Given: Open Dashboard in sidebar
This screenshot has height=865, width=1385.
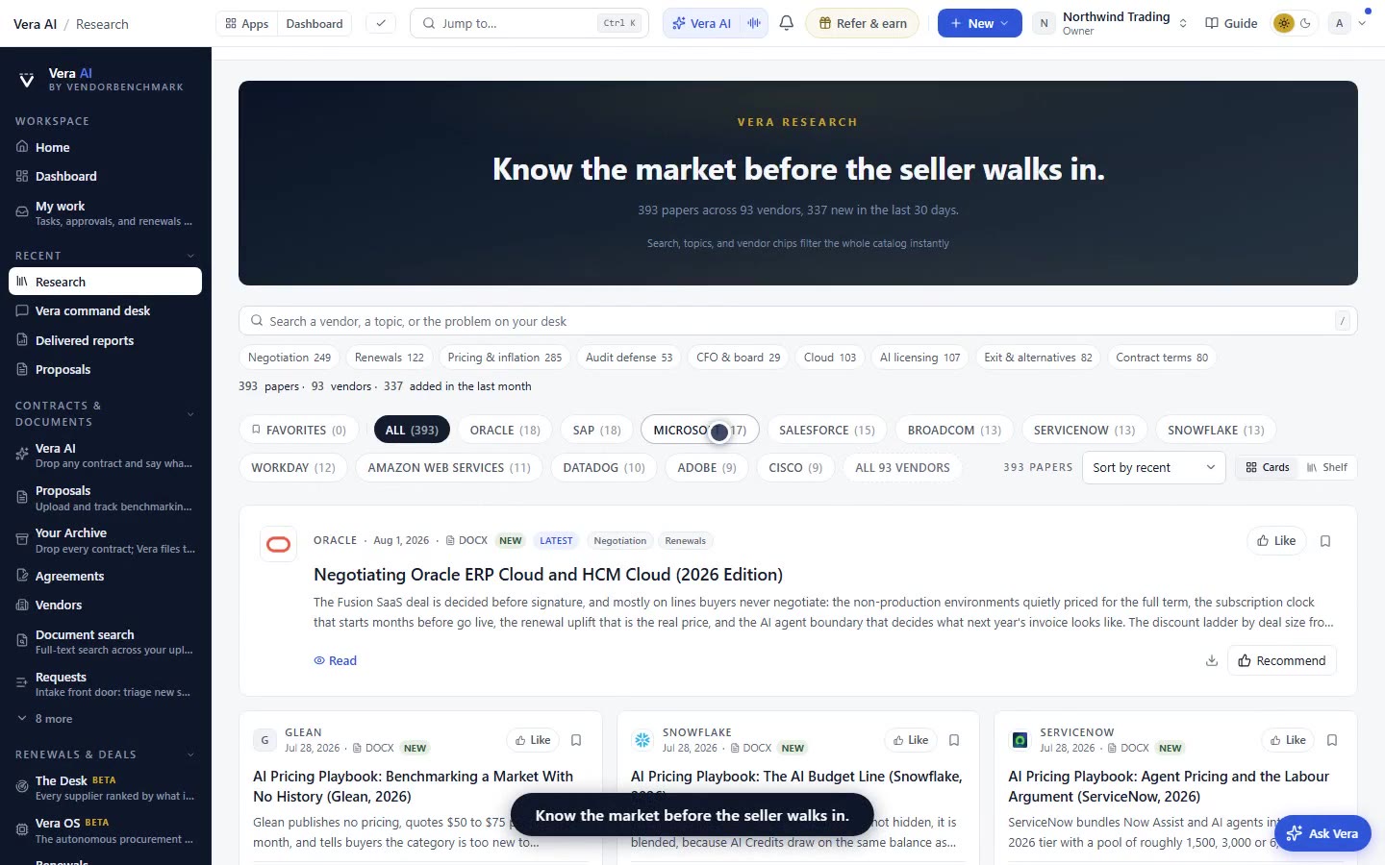Looking at the screenshot, I should 106,176.
